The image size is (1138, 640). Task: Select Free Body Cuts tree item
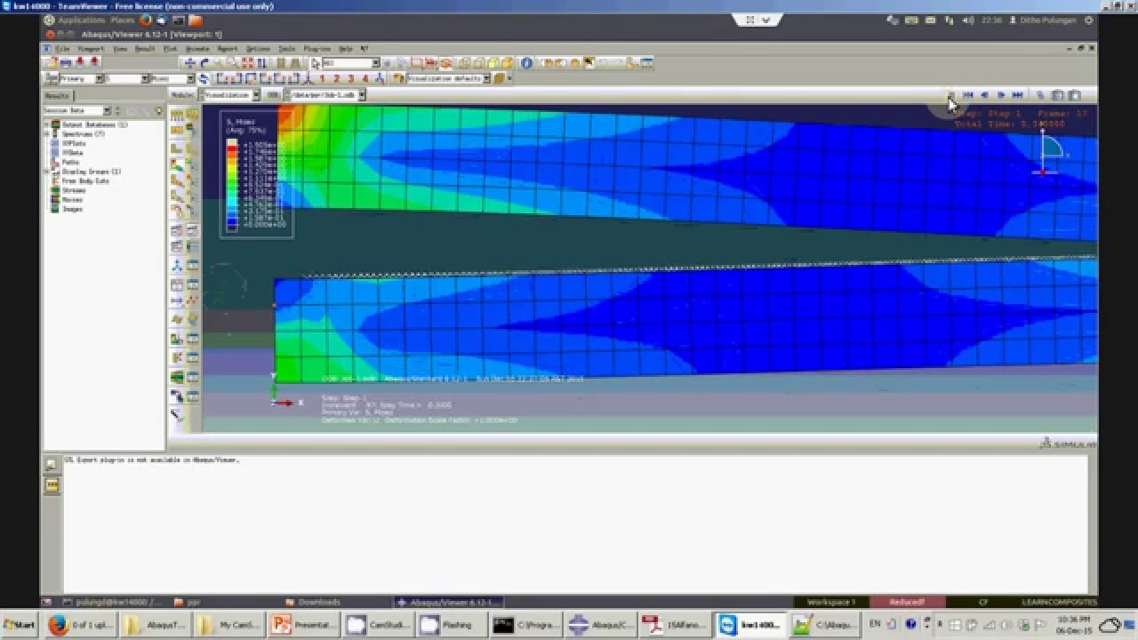tap(84, 180)
